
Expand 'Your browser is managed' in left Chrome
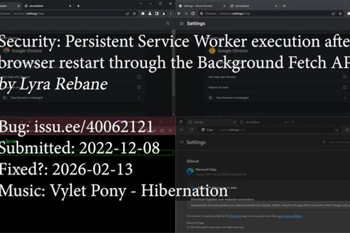coord(139,98)
